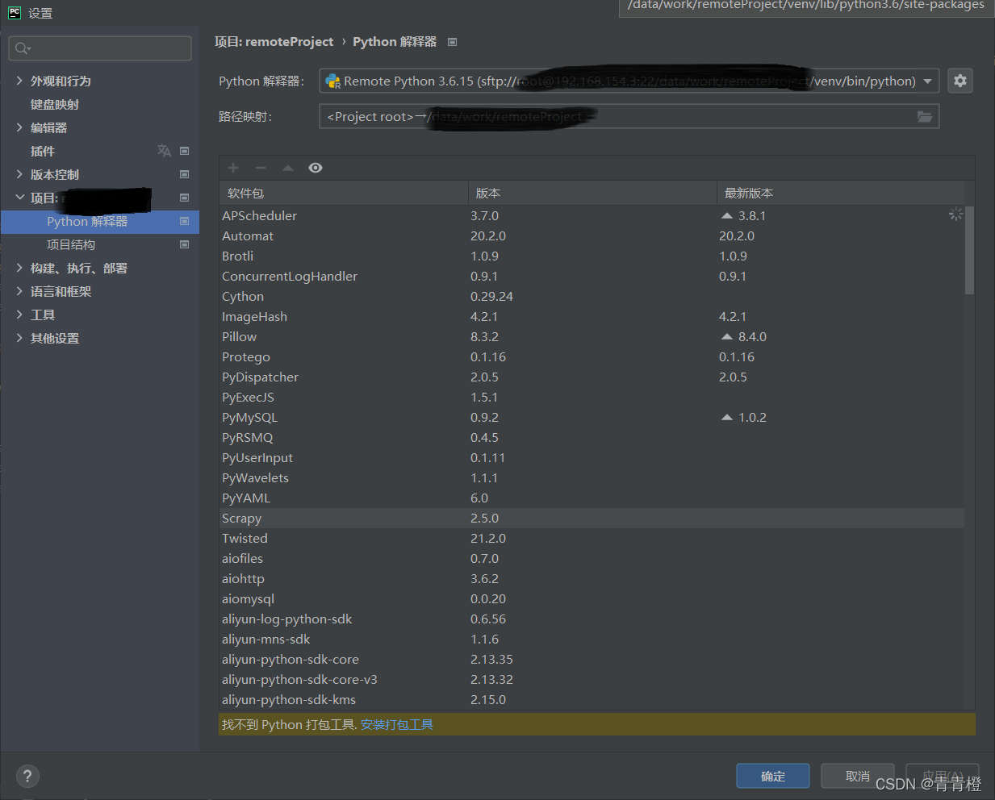Viewport: 995px width, 800px height.
Task: Click project-level icon beside 版本控制 row
Action: (184, 174)
